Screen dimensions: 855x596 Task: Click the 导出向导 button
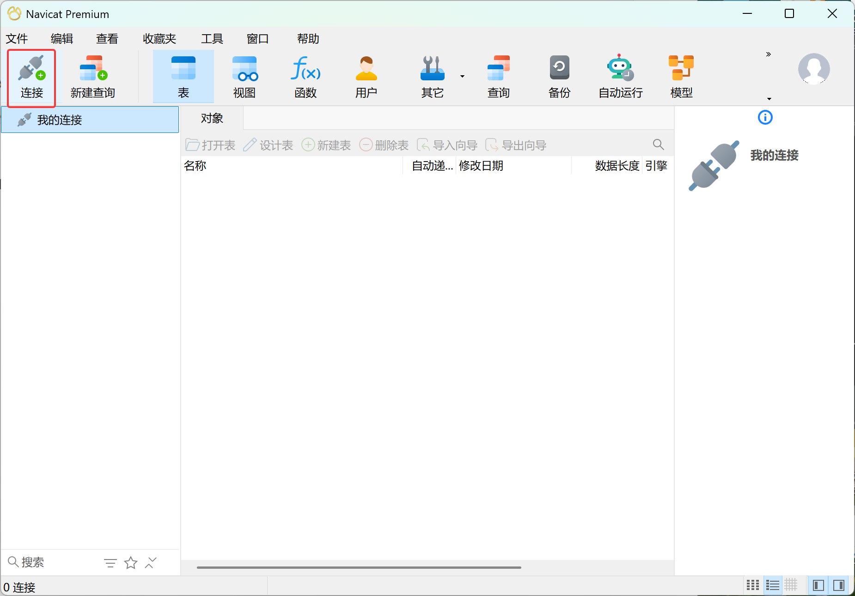tap(516, 145)
